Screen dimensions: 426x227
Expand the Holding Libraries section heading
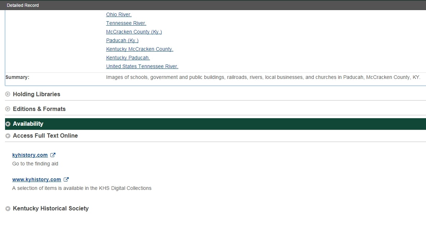(36, 94)
